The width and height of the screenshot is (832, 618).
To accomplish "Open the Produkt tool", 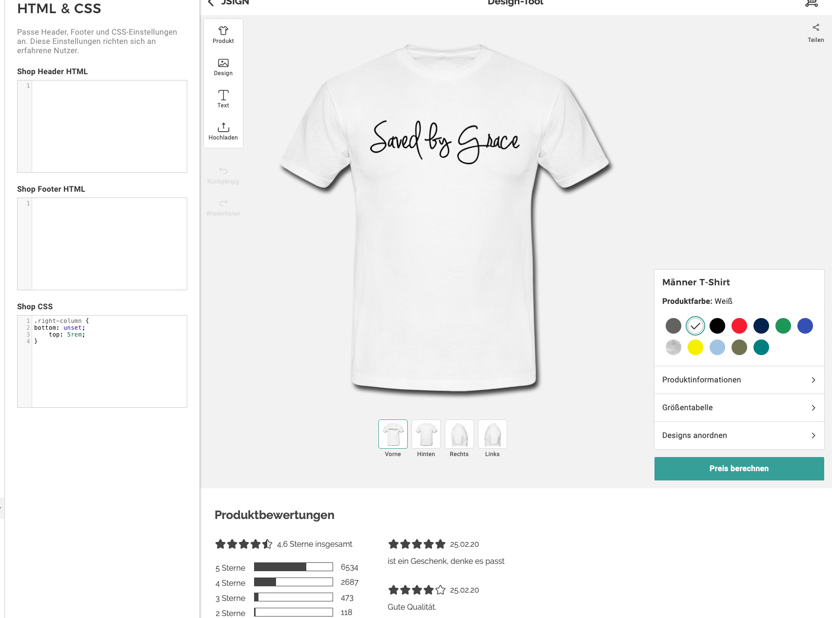I will [223, 35].
